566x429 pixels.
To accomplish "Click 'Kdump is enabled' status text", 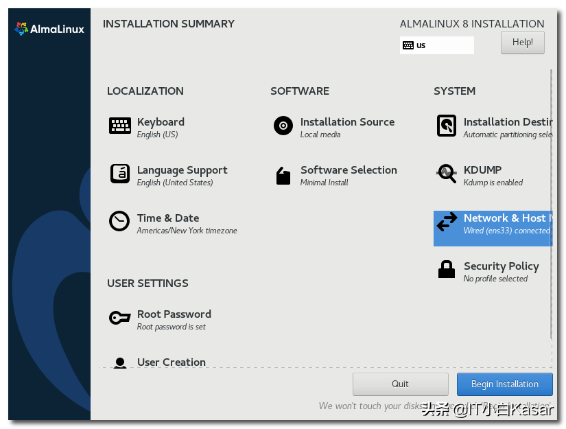I will (493, 183).
